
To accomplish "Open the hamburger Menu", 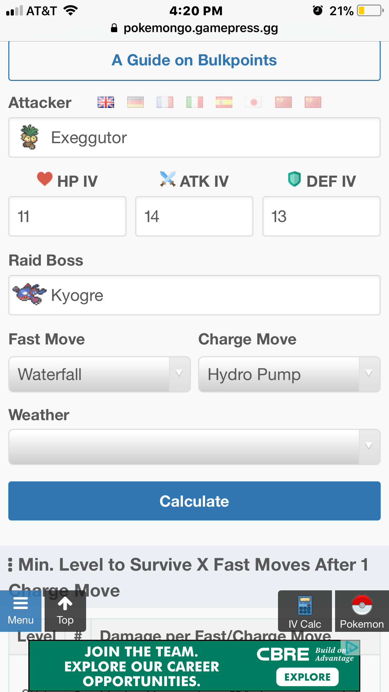I will coord(20,611).
